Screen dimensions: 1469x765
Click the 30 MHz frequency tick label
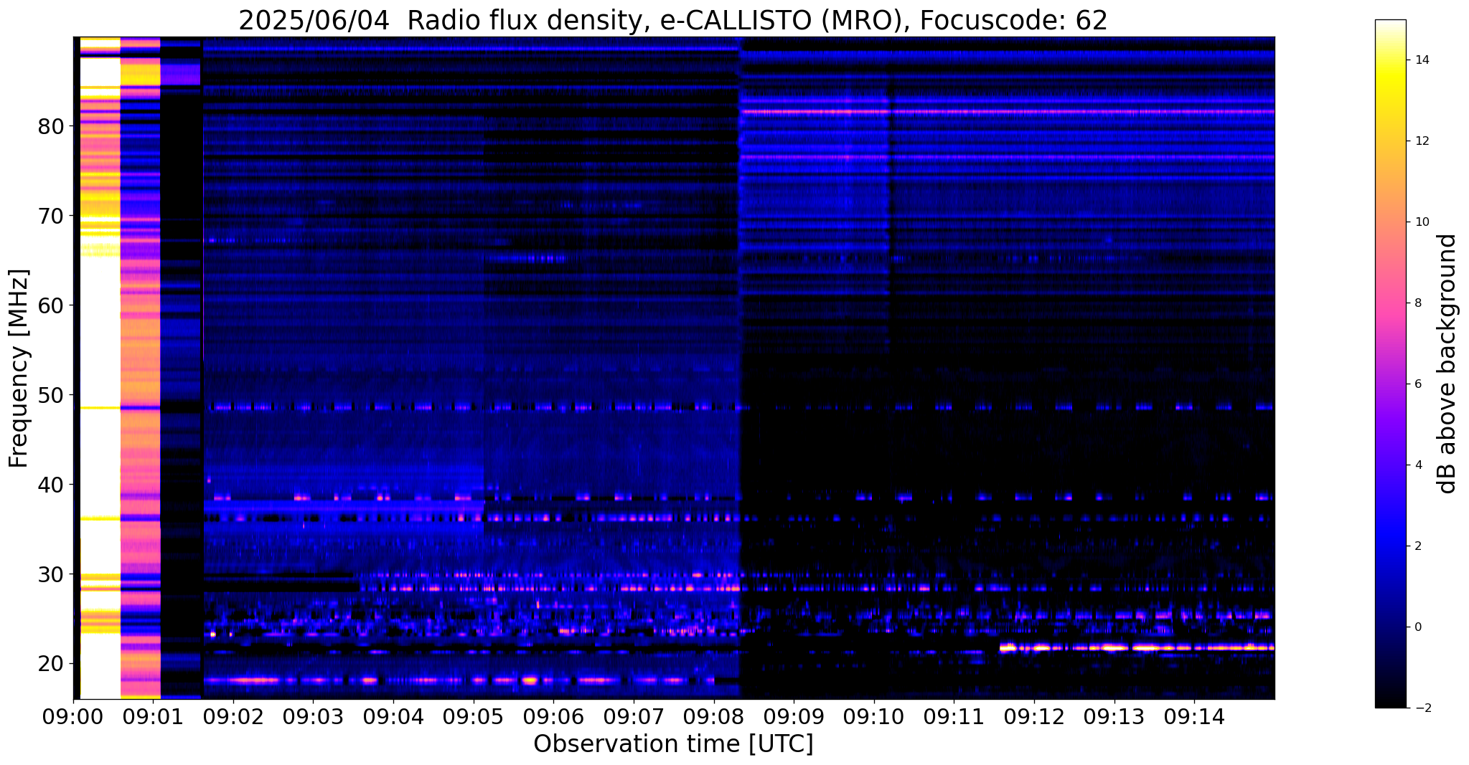(50, 574)
